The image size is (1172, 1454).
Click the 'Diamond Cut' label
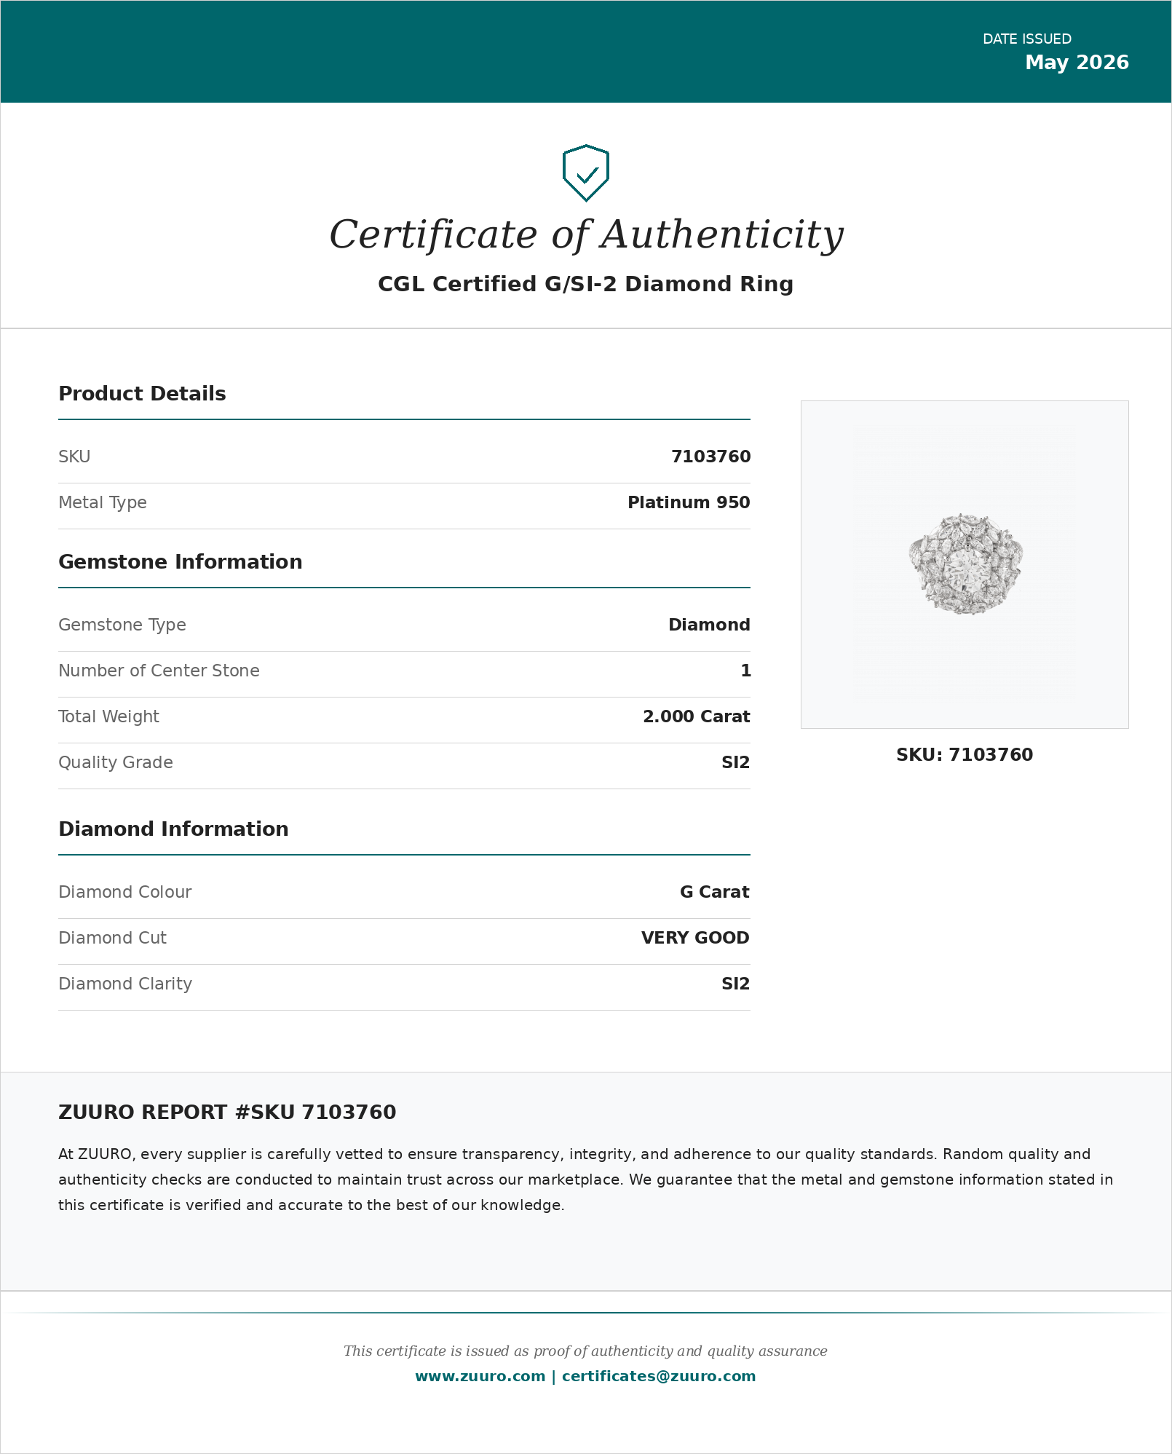(112, 938)
